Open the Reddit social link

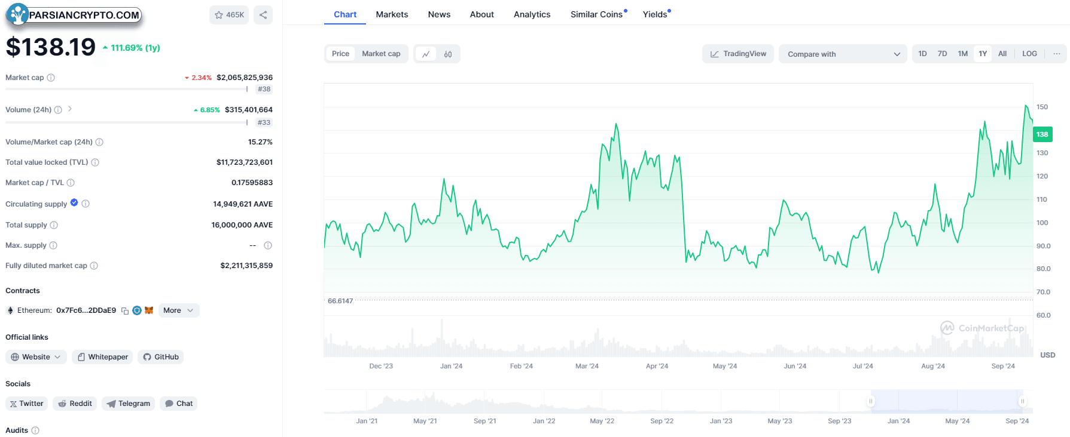[x=75, y=404]
